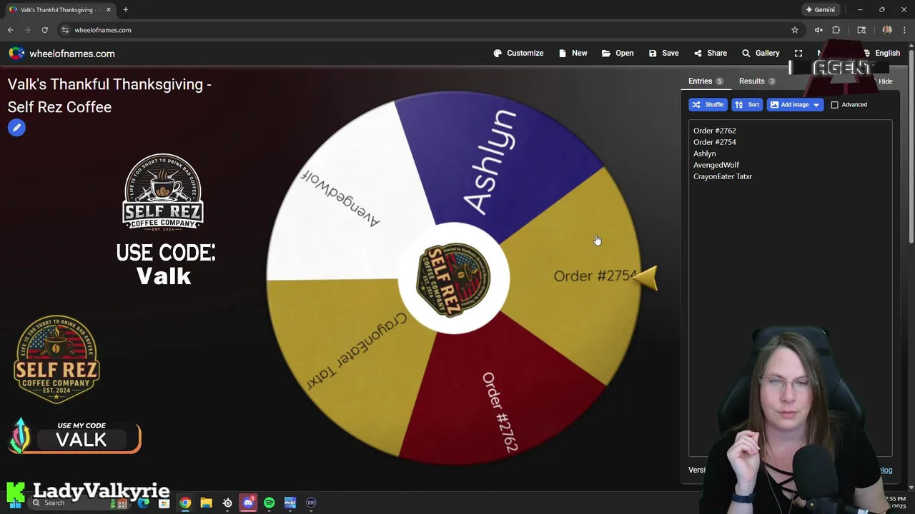The width and height of the screenshot is (915, 514).
Task: Open SteelSeries app from the taskbar
Action: tap(227, 503)
